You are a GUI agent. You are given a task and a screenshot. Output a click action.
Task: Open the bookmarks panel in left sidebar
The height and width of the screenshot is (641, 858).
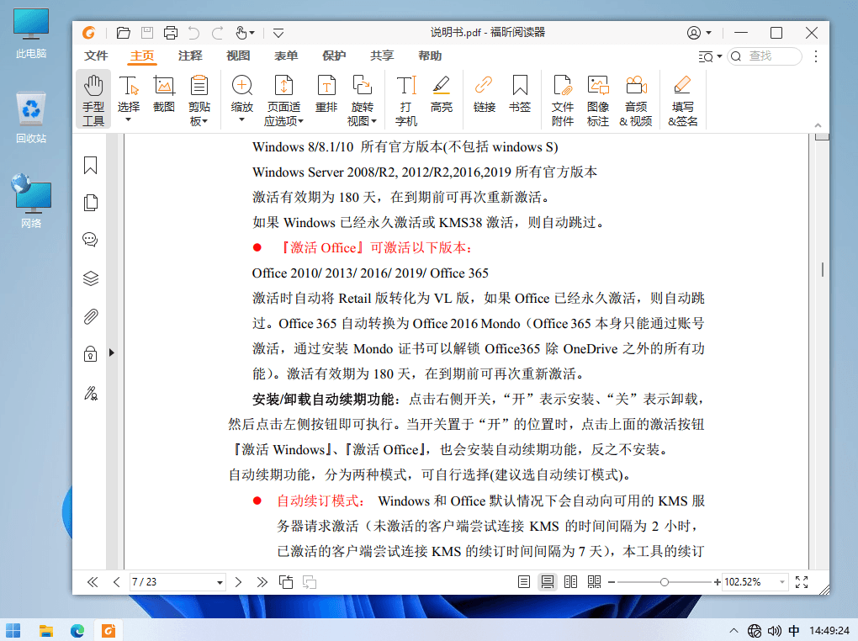pyautogui.click(x=90, y=166)
